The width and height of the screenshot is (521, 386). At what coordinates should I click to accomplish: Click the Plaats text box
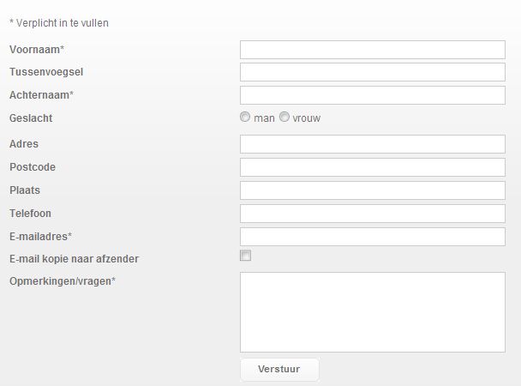click(373, 190)
